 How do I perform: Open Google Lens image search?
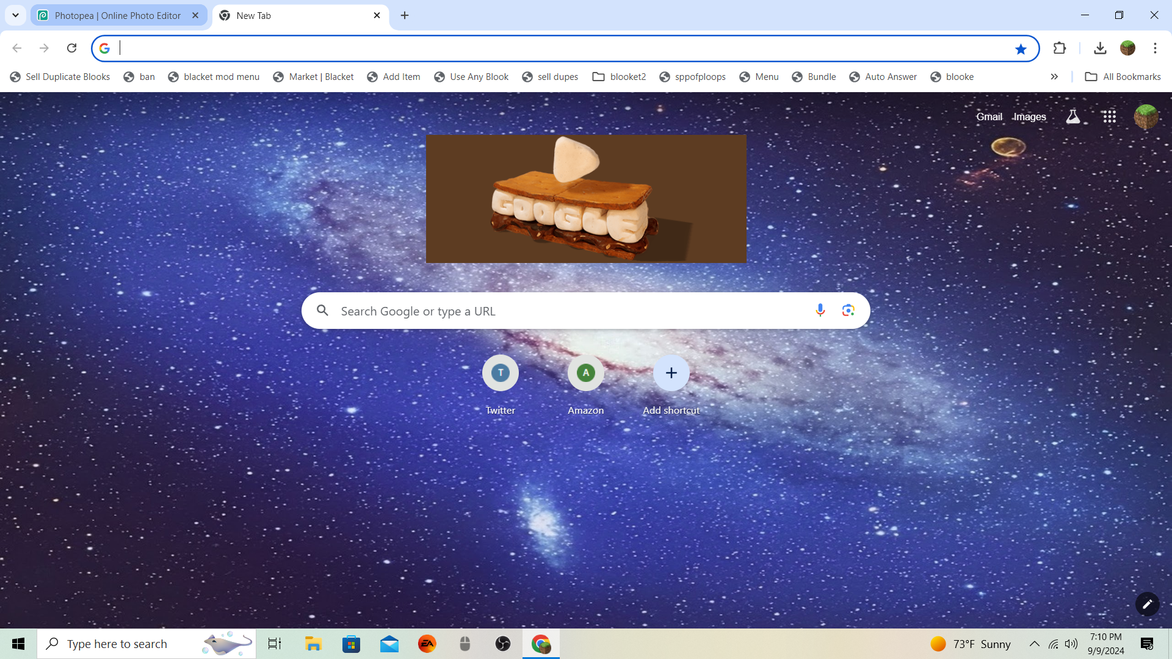(848, 311)
